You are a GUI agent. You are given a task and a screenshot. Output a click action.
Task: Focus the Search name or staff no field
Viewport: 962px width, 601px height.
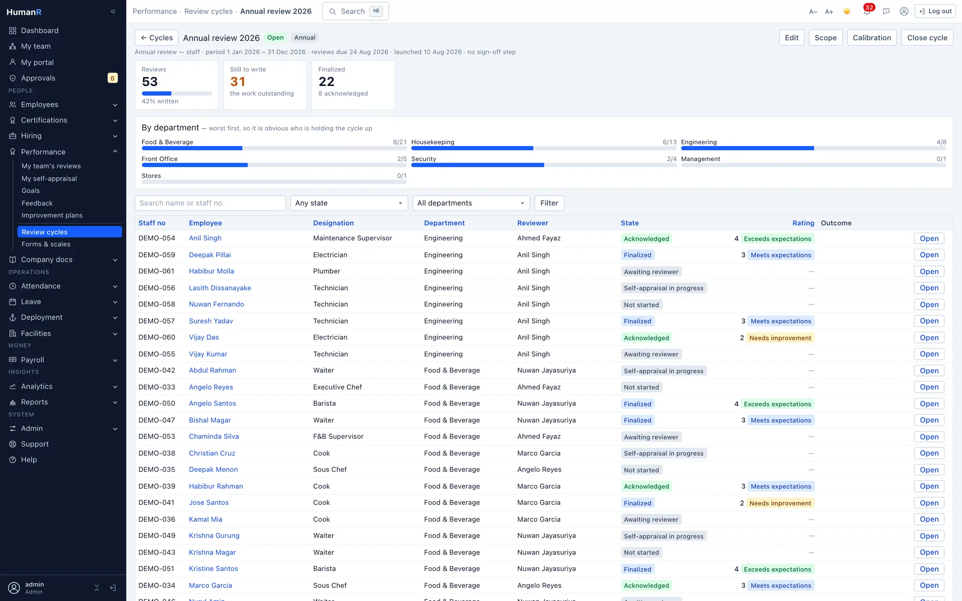point(210,203)
